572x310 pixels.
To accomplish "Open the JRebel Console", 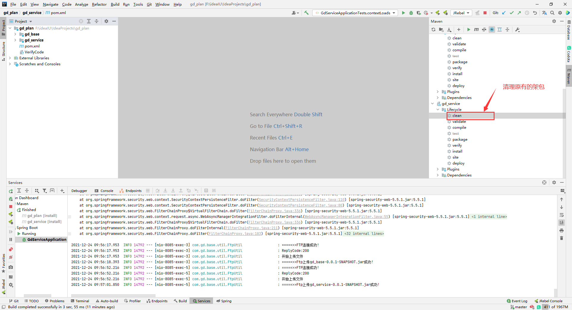I will pos(548,301).
